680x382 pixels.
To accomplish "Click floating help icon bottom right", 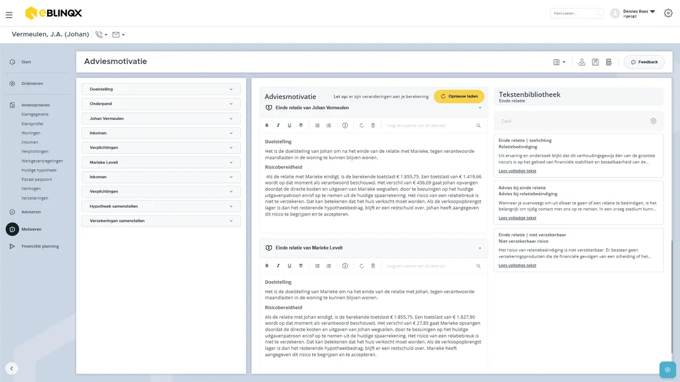I will click(668, 370).
